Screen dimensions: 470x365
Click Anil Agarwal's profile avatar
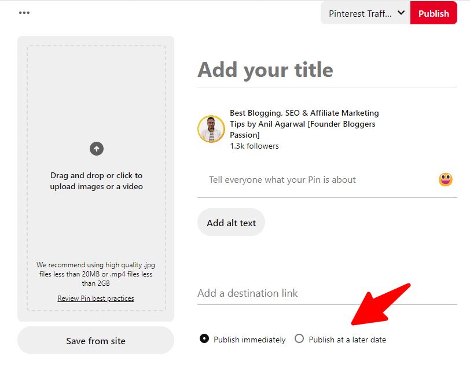[211, 129]
